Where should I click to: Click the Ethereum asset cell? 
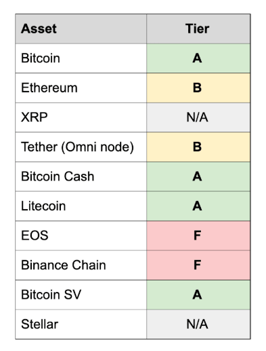(81, 88)
